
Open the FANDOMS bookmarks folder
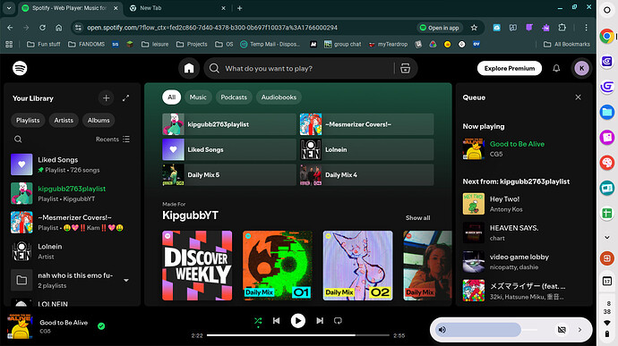coord(86,44)
